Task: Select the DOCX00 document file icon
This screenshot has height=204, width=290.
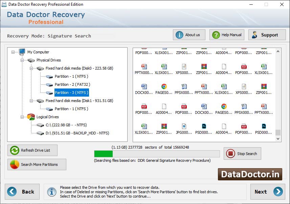Action: (144, 87)
